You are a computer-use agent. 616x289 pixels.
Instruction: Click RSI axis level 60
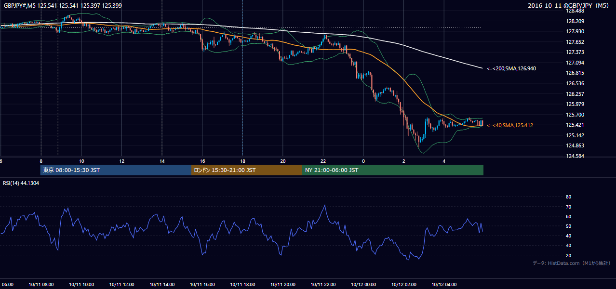click(568, 216)
